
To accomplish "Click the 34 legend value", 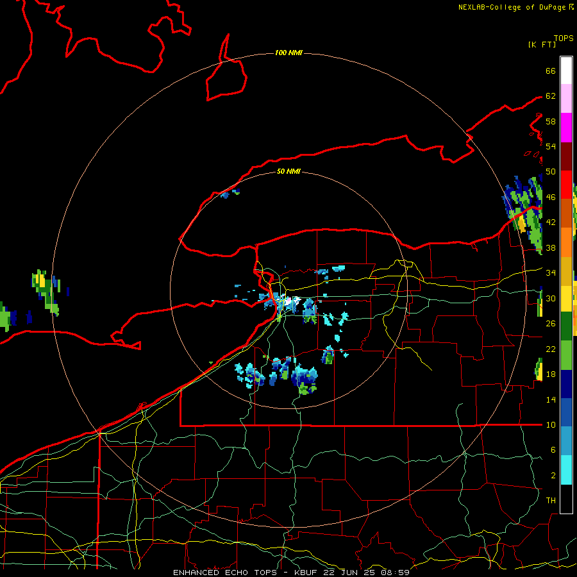I will point(551,273).
